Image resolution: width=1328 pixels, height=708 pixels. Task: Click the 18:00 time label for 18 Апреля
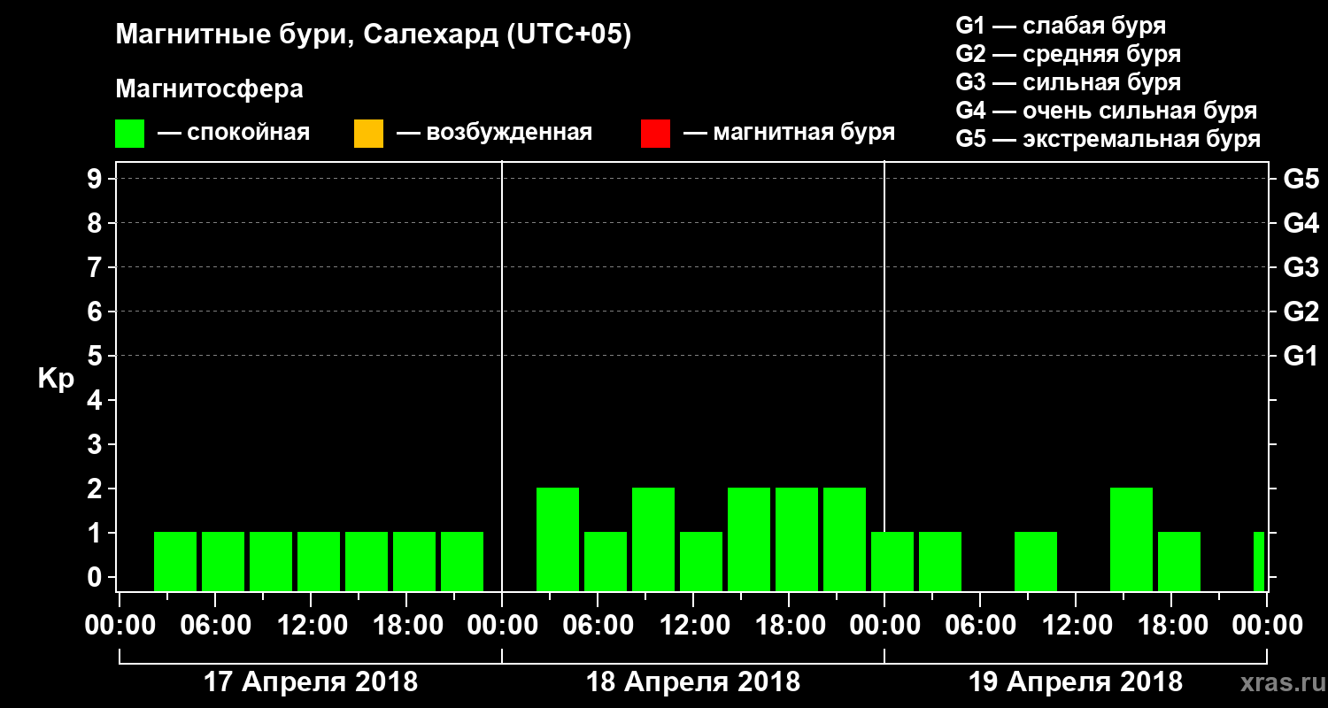(789, 626)
